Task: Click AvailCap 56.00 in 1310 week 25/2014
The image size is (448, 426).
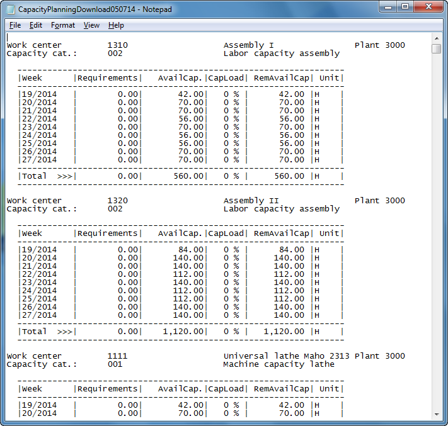Action: click(190, 143)
